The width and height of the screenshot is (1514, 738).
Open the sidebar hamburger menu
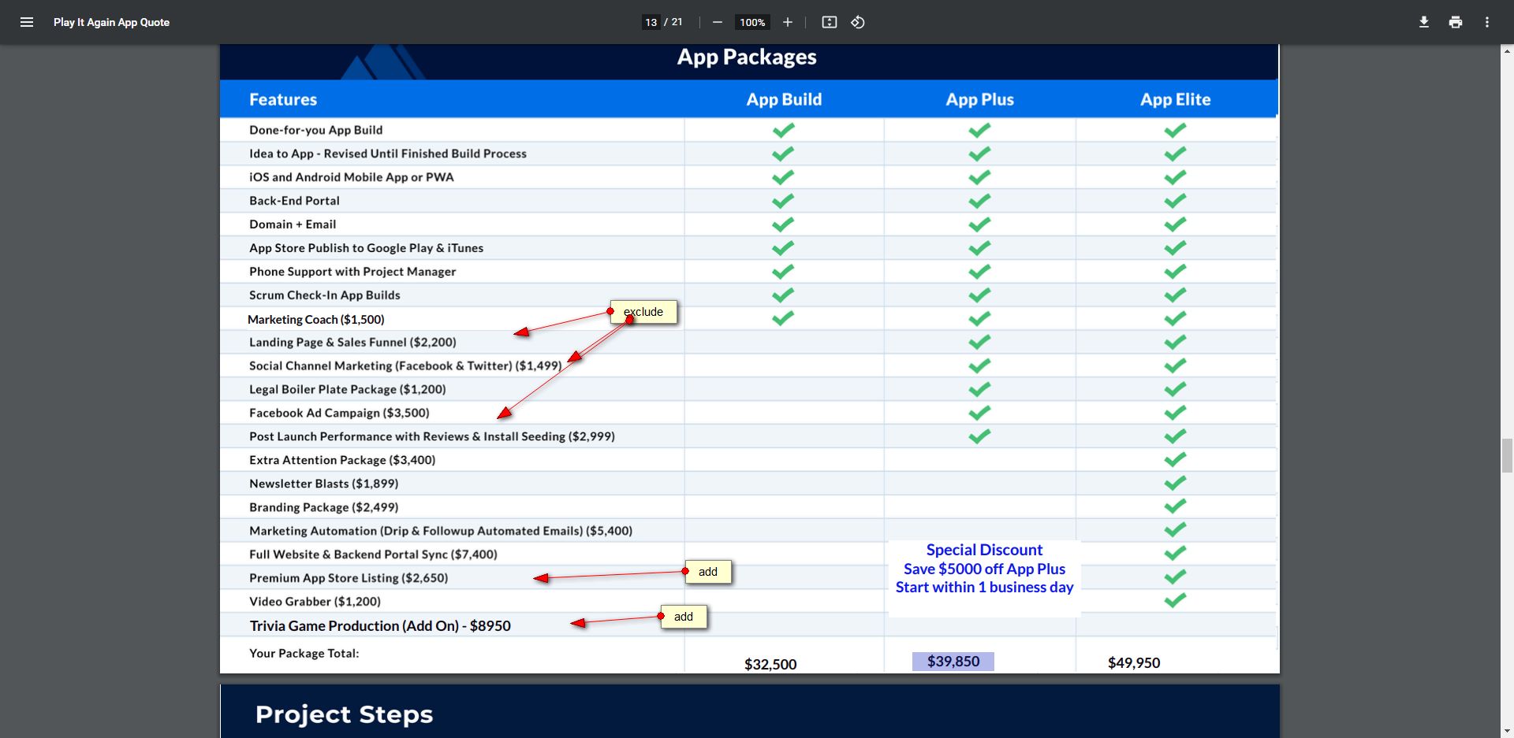point(27,22)
